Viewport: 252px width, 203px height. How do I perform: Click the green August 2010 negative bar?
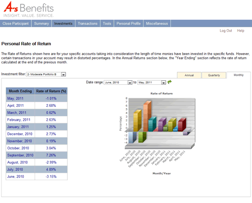pos(142,137)
